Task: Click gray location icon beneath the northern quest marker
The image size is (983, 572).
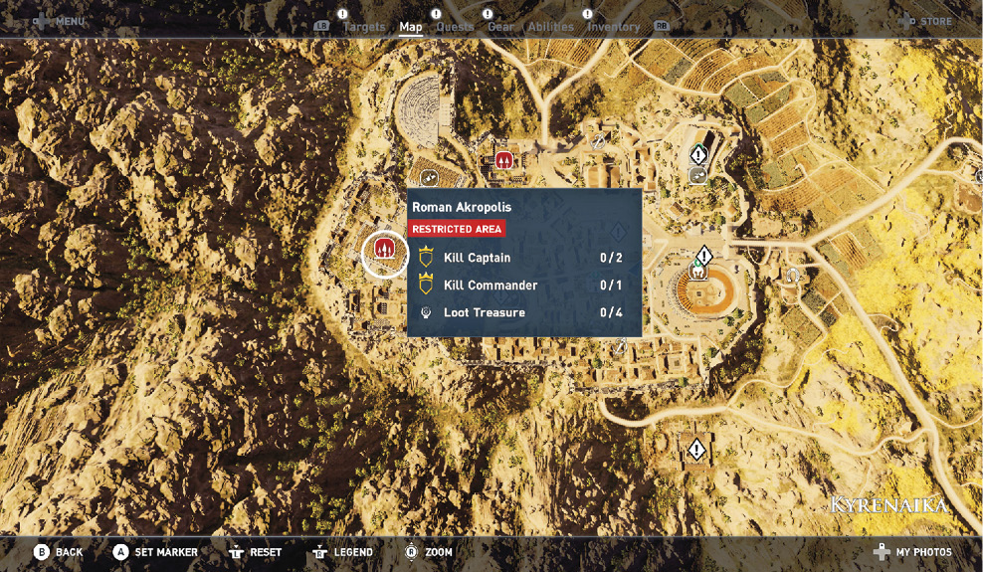Action: pos(697,175)
